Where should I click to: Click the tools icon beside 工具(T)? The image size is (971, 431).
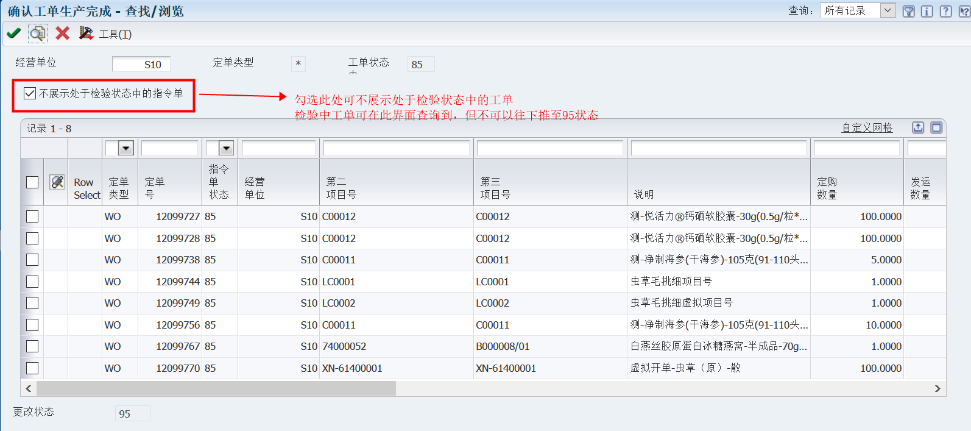coord(86,34)
